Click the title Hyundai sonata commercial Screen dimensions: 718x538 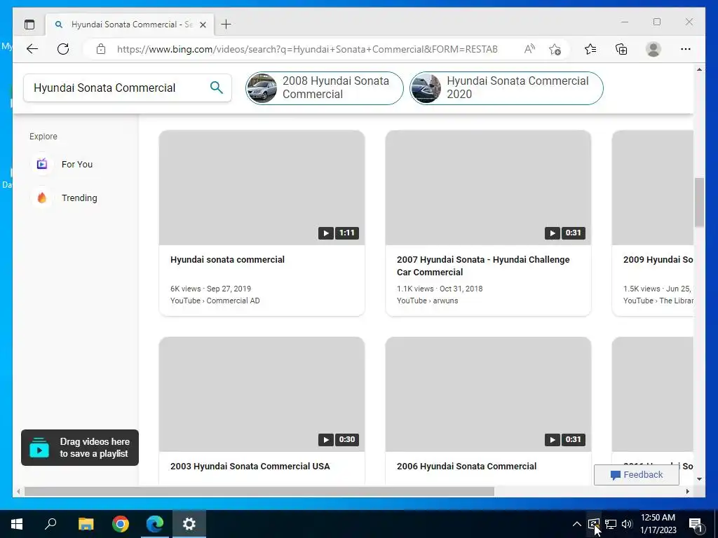click(x=228, y=259)
